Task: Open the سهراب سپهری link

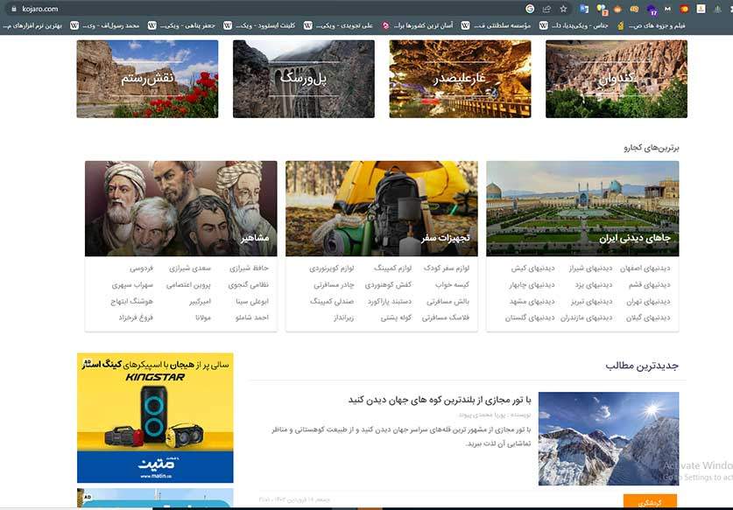Action: coord(132,284)
